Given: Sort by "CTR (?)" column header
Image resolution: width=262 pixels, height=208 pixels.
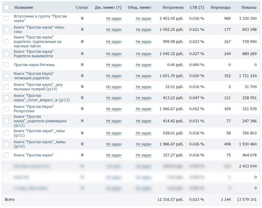Looking at the screenshot, I should click(197, 7).
